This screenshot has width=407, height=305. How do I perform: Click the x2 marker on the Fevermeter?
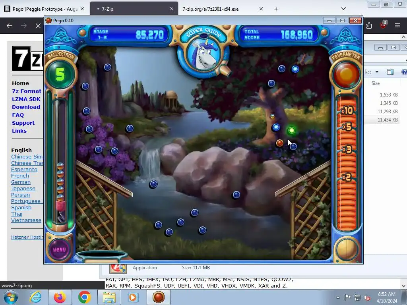click(347, 178)
